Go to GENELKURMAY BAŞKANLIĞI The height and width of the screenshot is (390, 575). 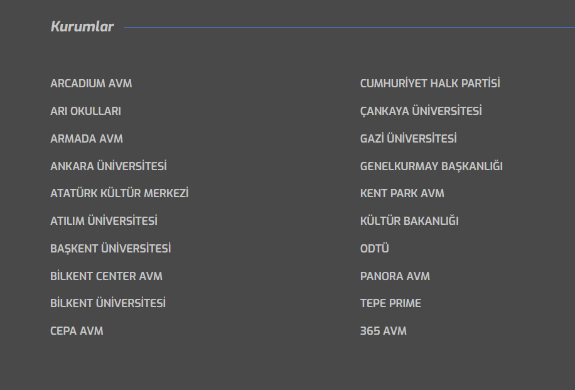(x=431, y=166)
